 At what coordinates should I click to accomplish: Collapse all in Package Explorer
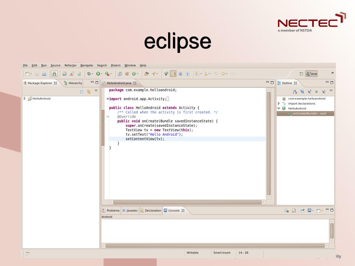coord(82,92)
